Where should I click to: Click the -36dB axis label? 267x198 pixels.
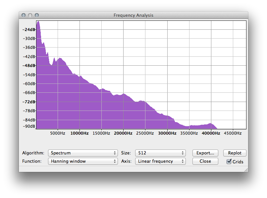click(x=29, y=47)
